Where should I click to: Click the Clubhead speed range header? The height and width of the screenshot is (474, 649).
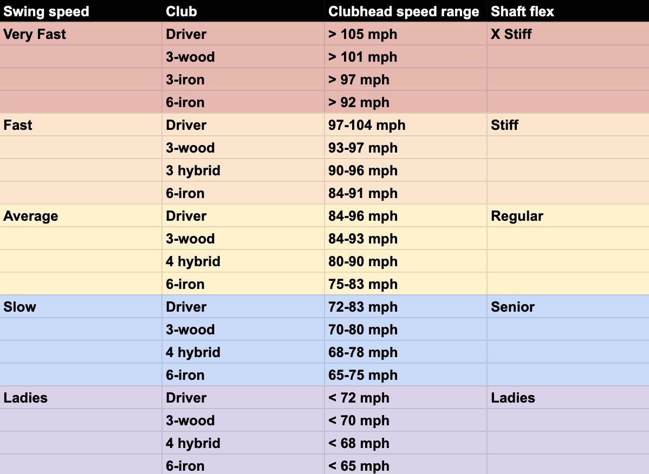404,11
